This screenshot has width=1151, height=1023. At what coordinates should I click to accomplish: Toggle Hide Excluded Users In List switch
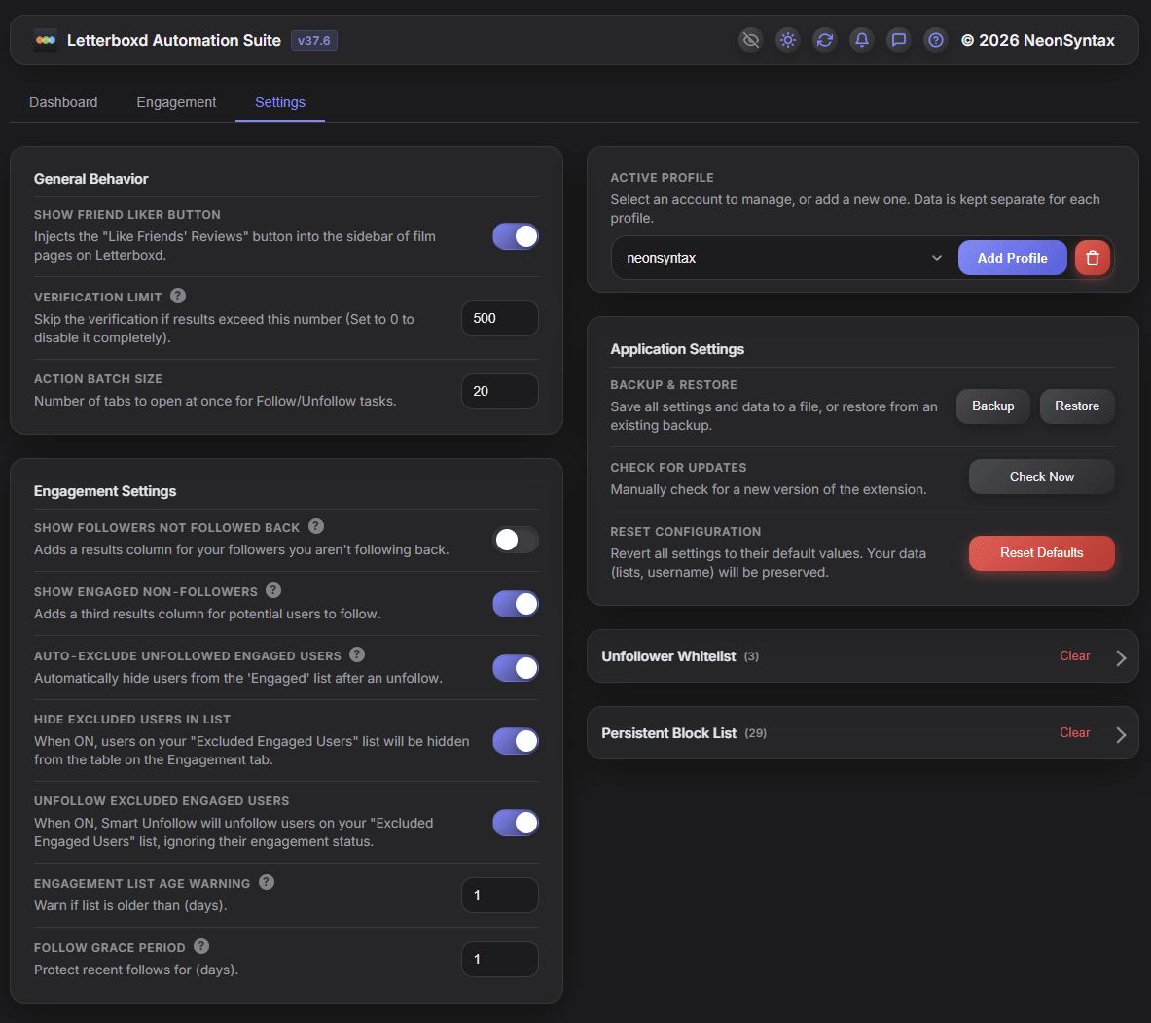[516, 741]
